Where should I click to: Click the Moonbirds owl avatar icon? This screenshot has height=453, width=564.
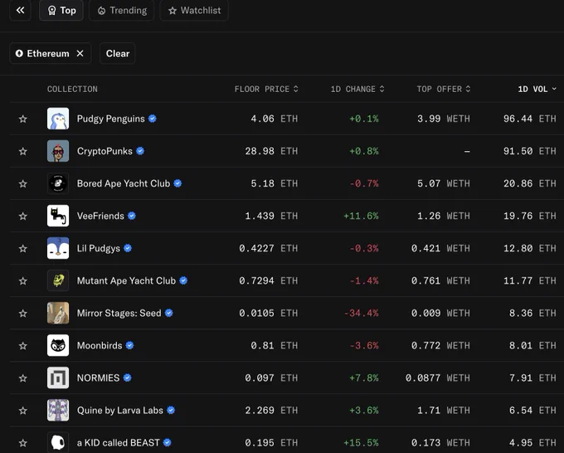click(58, 345)
